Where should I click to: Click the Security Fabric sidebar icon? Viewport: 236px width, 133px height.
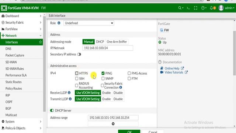click(x=3, y=23)
